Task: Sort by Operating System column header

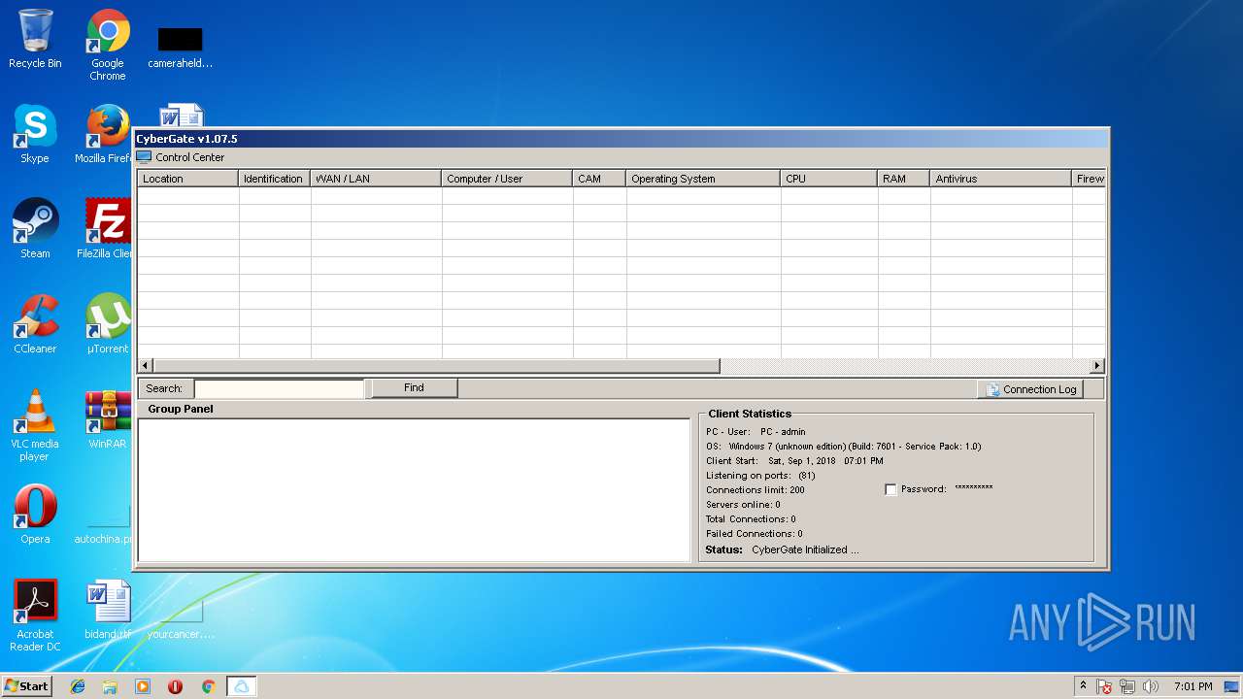Action: coord(703,179)
